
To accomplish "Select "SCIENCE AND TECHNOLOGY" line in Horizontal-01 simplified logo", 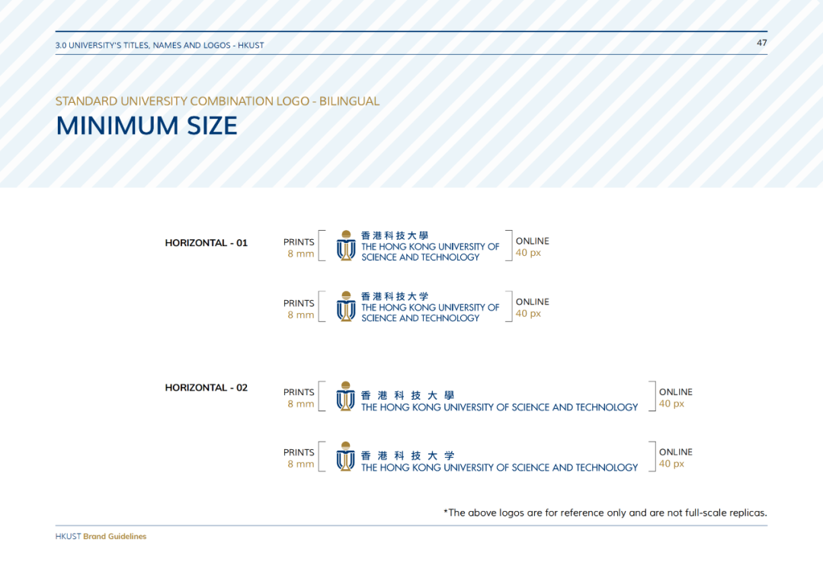I will [421, 318].
